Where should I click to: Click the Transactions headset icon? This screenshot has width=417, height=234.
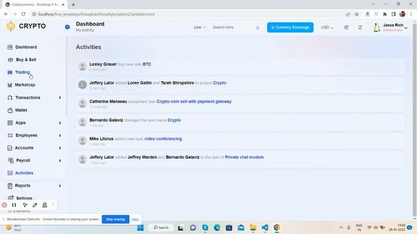(10, 97)
